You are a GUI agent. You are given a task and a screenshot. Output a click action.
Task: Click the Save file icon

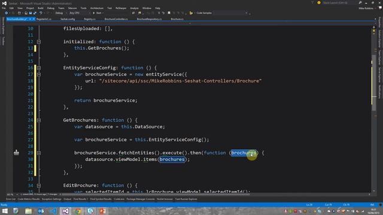coord(31,13)
